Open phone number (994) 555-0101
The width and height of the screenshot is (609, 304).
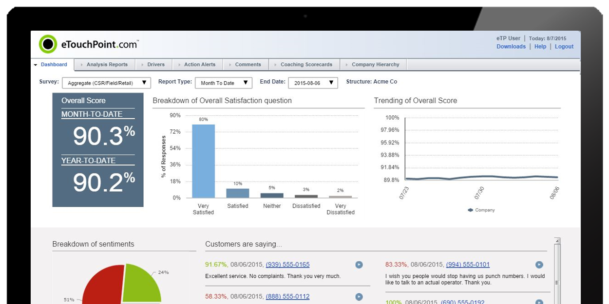[x=468, y=265]
